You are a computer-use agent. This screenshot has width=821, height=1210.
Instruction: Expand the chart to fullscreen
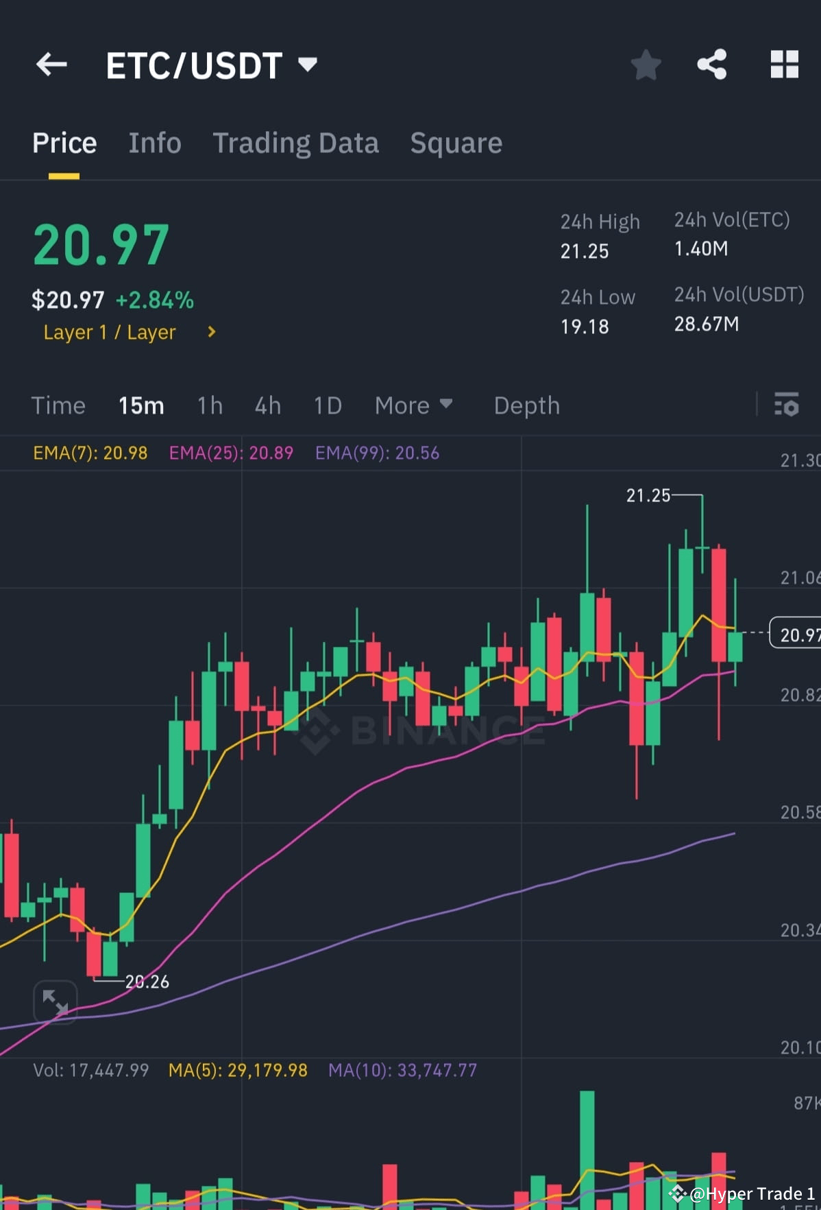click(55, 1001)
